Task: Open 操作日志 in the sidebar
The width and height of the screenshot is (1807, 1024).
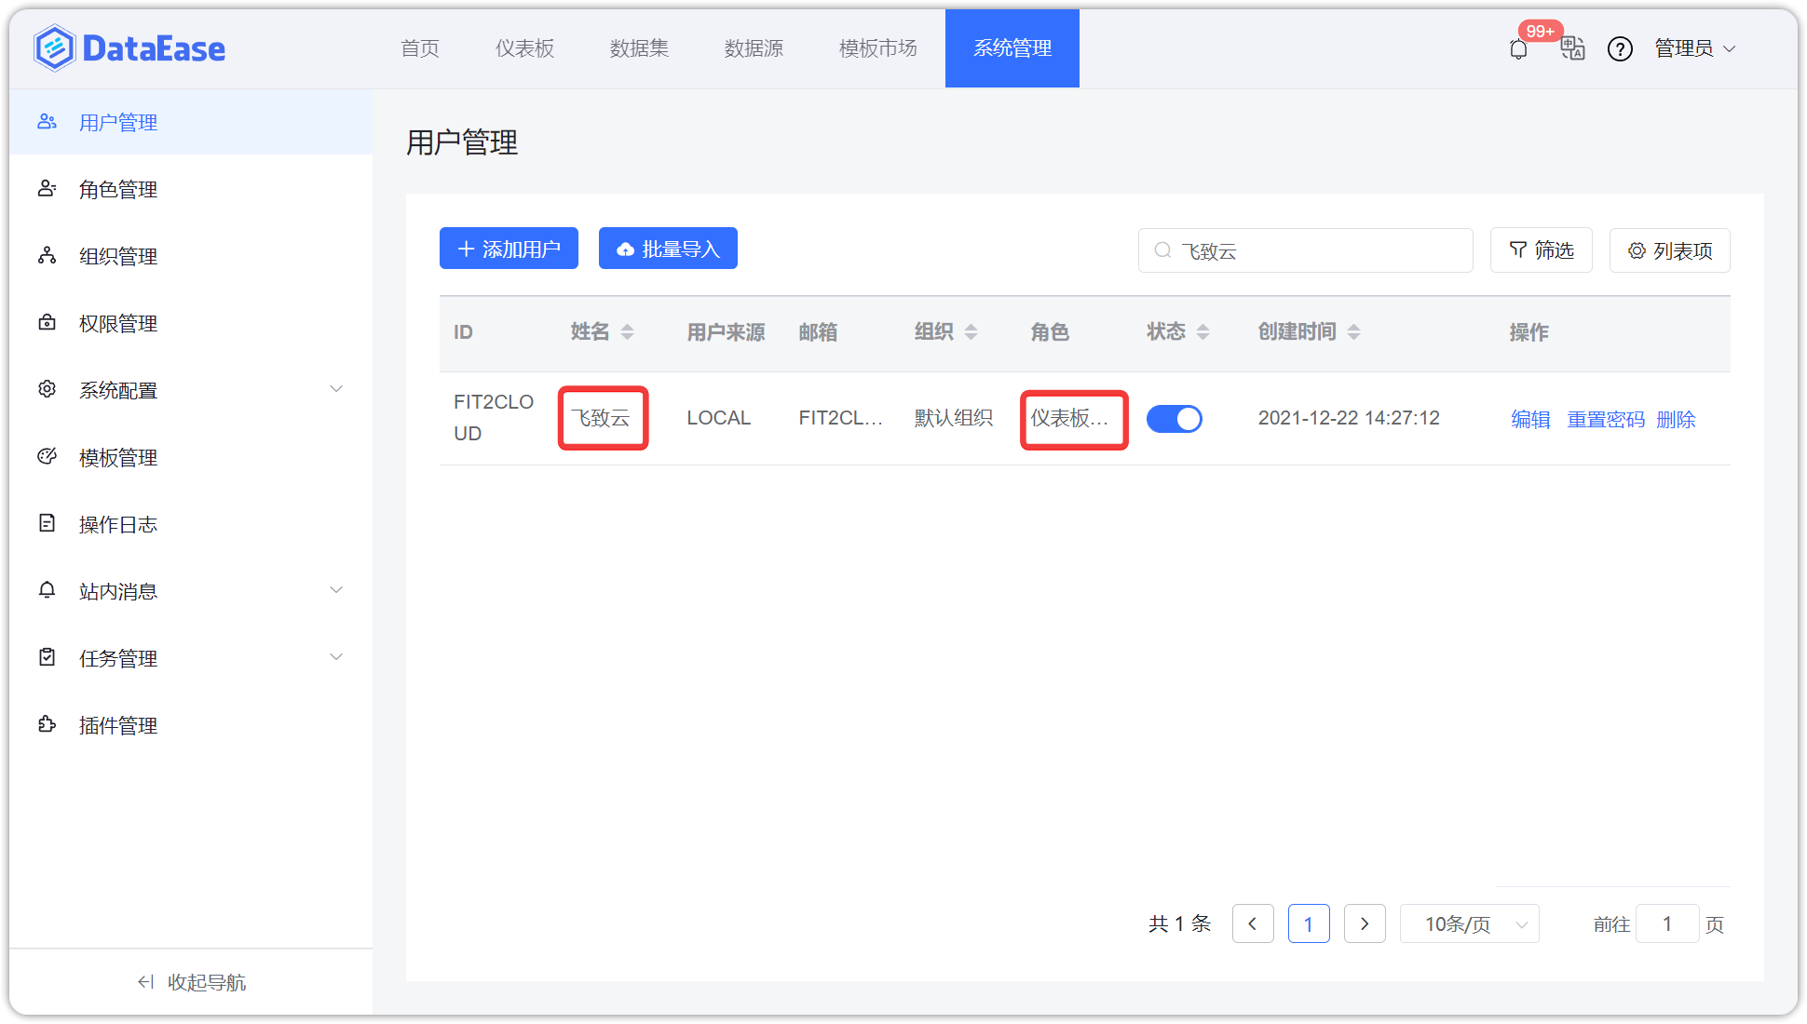Action: (191, 523)
